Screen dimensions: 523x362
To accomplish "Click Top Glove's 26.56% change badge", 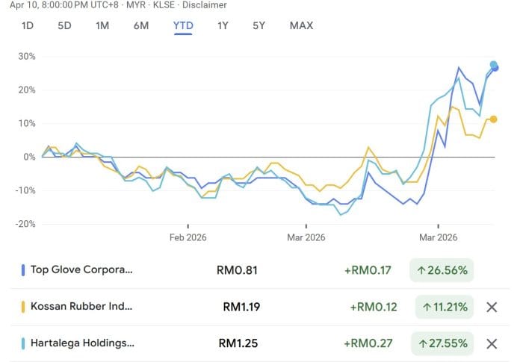I will tap(441, 270).
